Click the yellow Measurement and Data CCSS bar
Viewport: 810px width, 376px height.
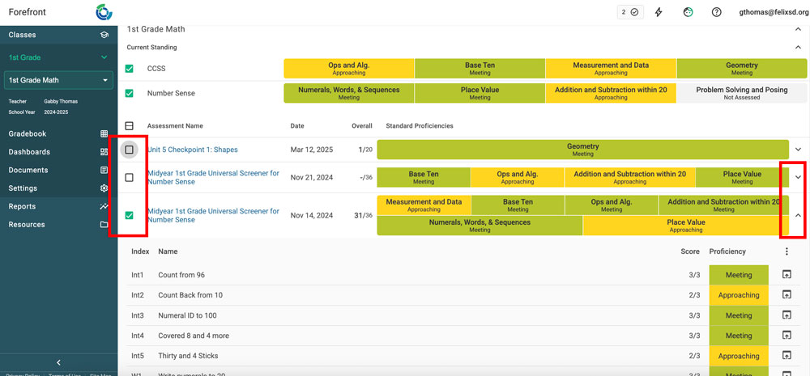pyautogui.click(x=610, y=69)
